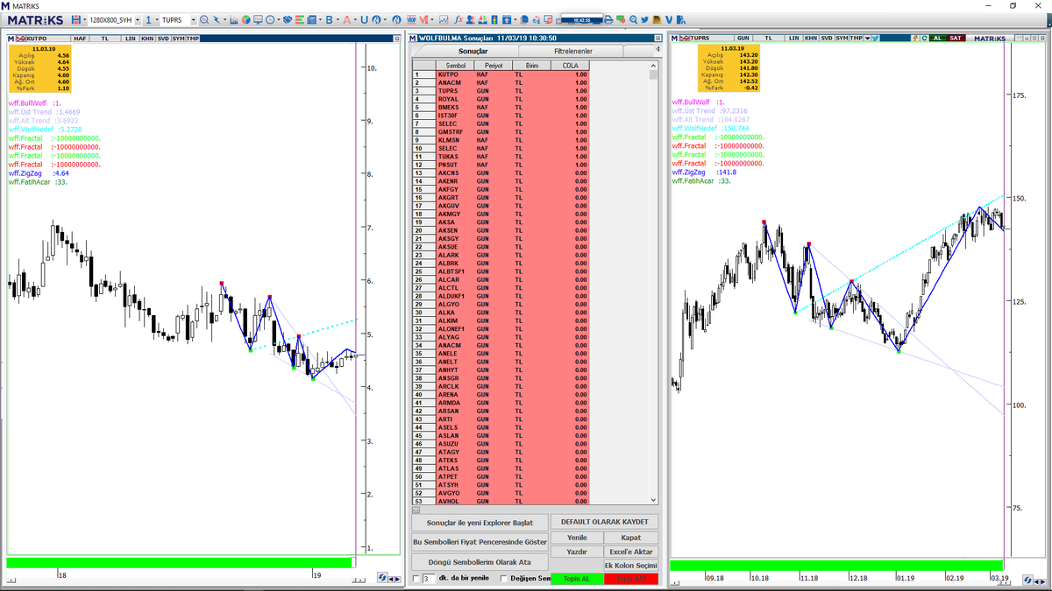
Task: Click the green chat bubble toolbar icon
Action: (x=620, y=20)
